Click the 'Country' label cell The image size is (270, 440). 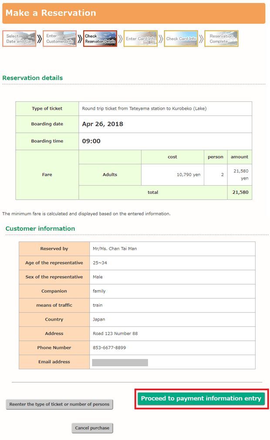[x=54, y=319]
